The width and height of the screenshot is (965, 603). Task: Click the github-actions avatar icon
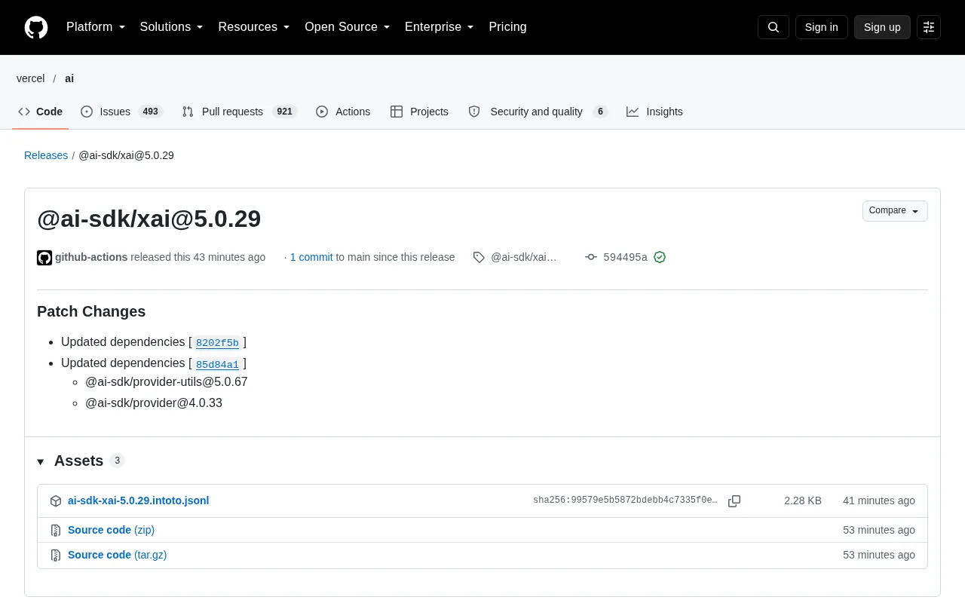[44, 258]
